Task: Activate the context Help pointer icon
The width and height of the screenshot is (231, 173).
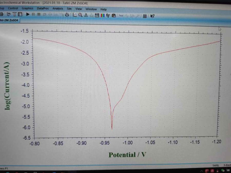Action: [x=152, y=16]
